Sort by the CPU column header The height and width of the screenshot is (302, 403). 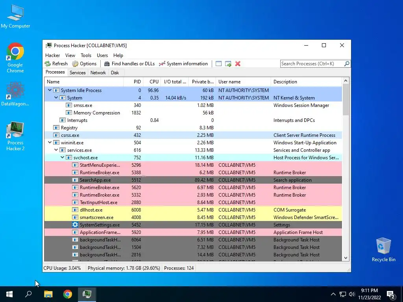coord(152,82)
